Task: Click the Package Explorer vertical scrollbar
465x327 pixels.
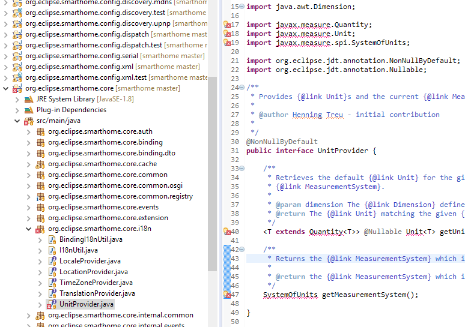Action: click(212, 180)
